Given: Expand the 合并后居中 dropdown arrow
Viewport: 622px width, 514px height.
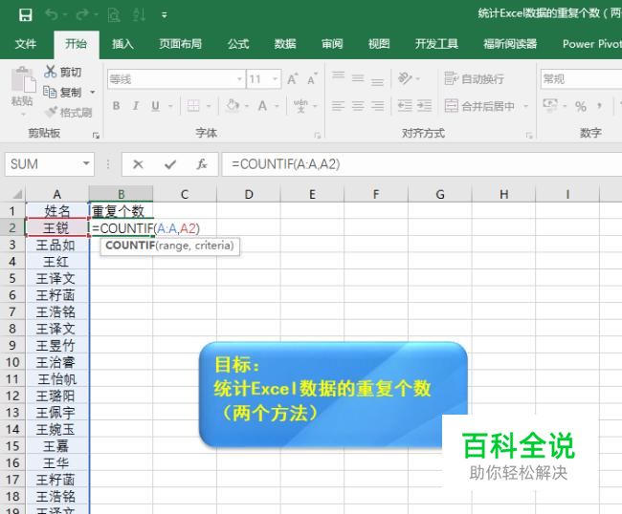Looking at the screenshot, I should click(526, 106).
